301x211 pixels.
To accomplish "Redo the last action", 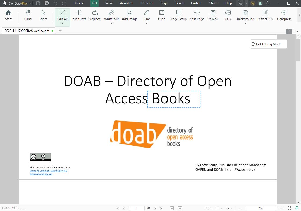I will tap(64, 3).
